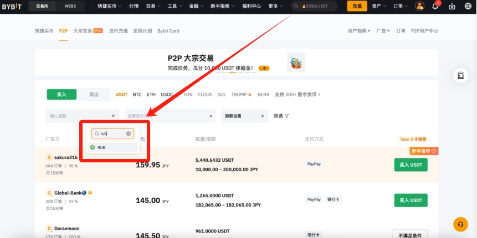This screenshot has height=238, width=477.
Task: Select the P2P sub-tab
Action: (x=63, y=31)
